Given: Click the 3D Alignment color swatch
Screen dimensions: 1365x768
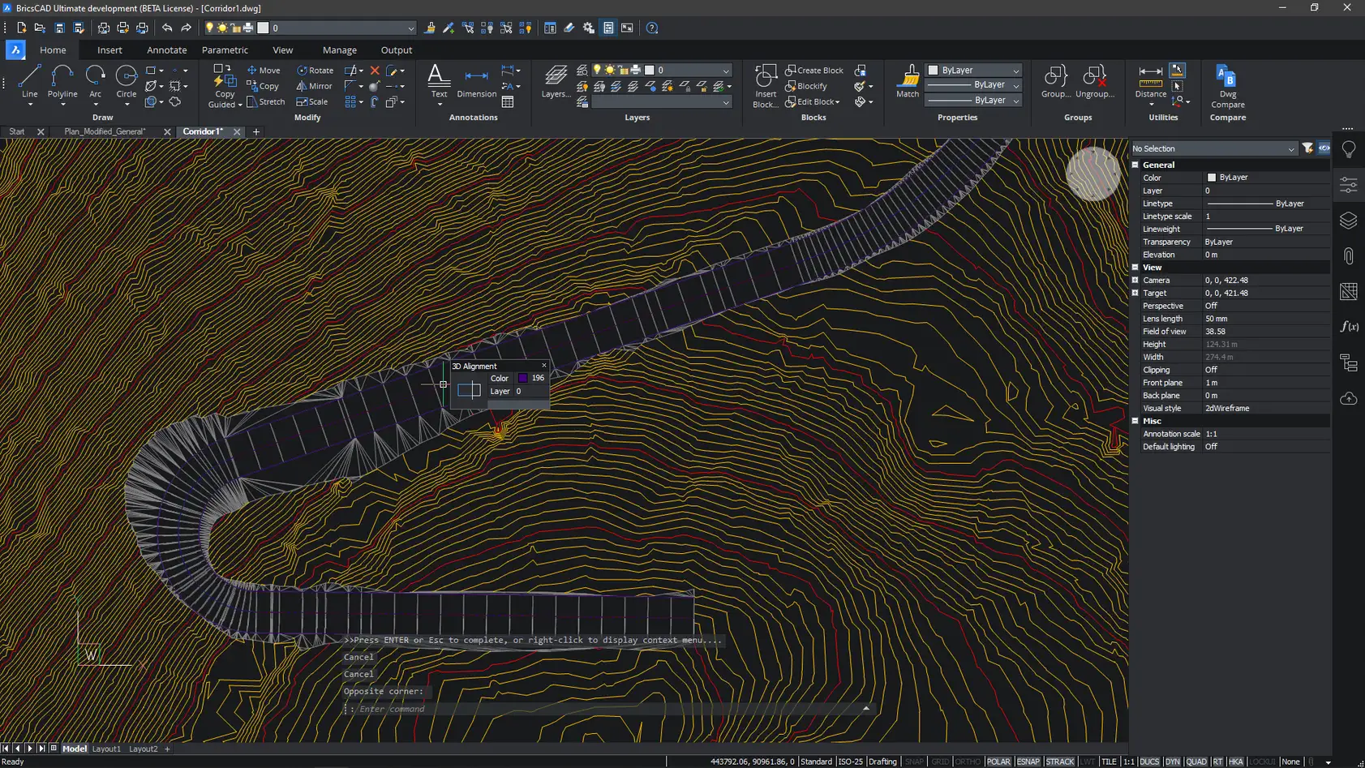Looking at the screenshot, I should [523, 378].
